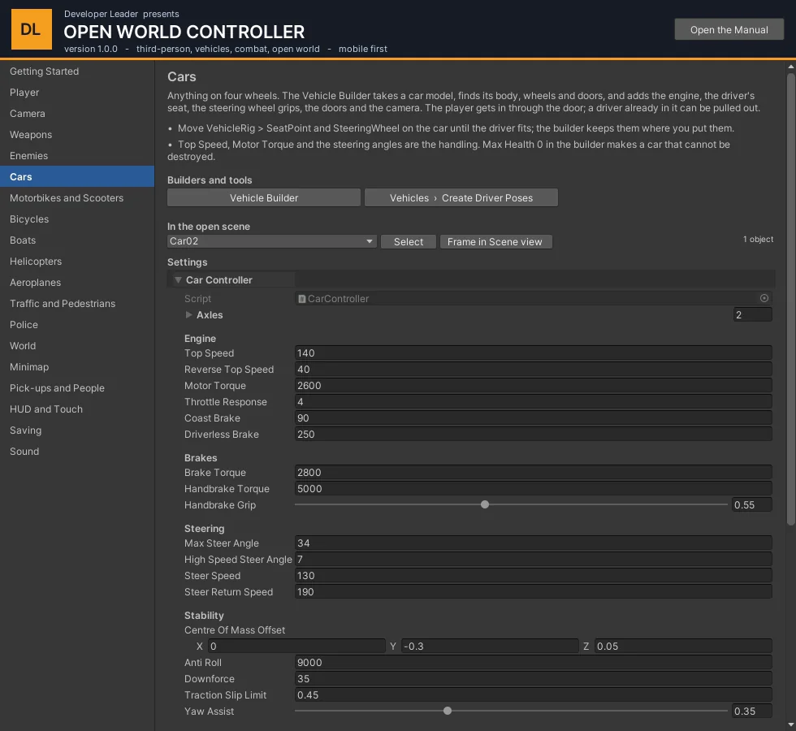Click the Brake Torque field
Viewport: 796px width, 731px height.
(x=533, y=472)
